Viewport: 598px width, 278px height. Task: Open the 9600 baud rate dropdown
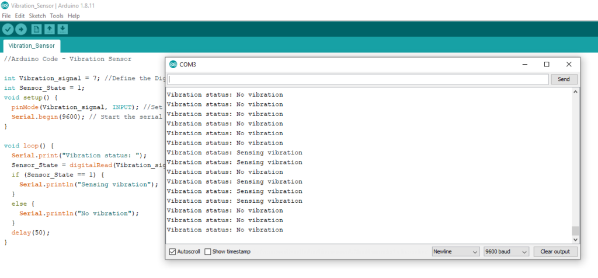pyautogui.click(x=506, y=252)
